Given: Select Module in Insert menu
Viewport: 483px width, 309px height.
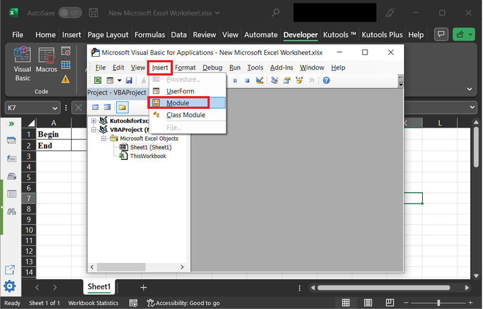Looking at the screenshot, I should click(187, 103).
